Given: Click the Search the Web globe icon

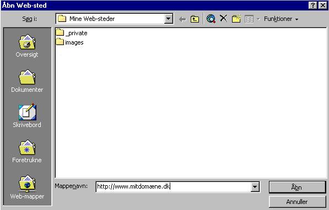Looking at the screenshot, I should click(x=211, y=19).
